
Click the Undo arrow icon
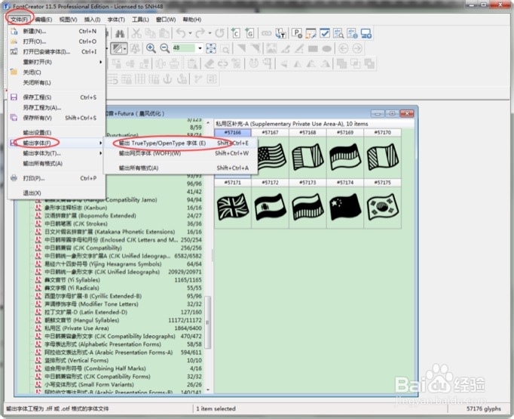[182, 33]
